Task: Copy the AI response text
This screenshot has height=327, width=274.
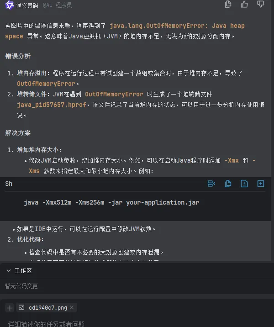Action: (x=228, y=5)
